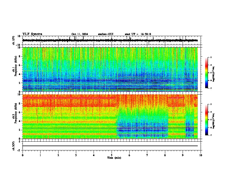Viewport: 226px width, 174px height.
Task: Click the "VLF Spectra" plot title
Action: (x=32, y=34)
